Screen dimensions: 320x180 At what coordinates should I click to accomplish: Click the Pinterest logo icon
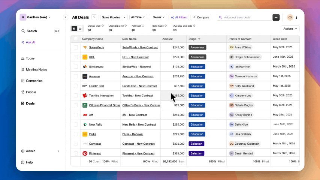point(85,153)
